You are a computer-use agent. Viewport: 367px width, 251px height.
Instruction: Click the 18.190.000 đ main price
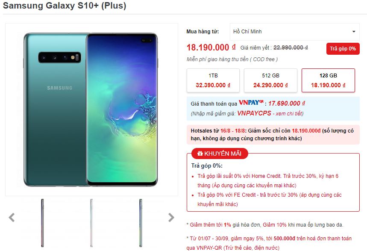[x=211, y=47]
